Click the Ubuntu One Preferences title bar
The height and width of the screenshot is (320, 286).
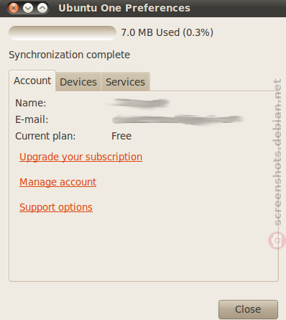(124, 8)
